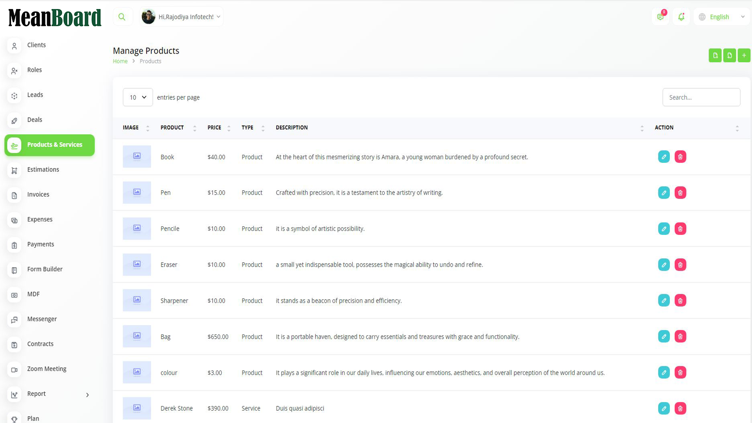Open the Zoom Meeting sidebar item

click(47, 369)
